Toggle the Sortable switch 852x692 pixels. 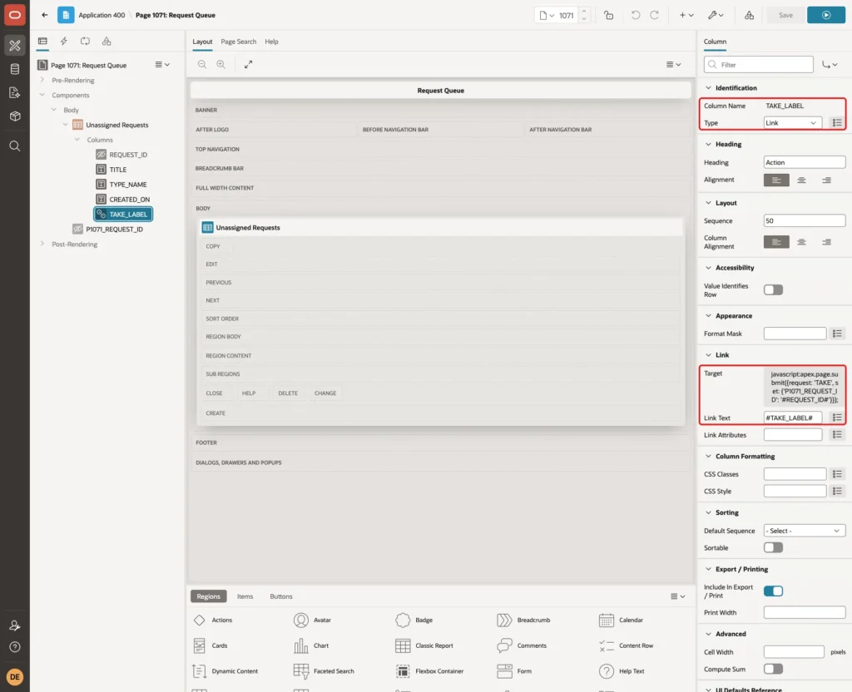tap(773, 547)
